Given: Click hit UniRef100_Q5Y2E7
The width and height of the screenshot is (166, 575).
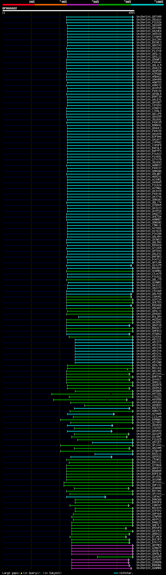Looking at the screenshot, I should click(x=149, y=443).
